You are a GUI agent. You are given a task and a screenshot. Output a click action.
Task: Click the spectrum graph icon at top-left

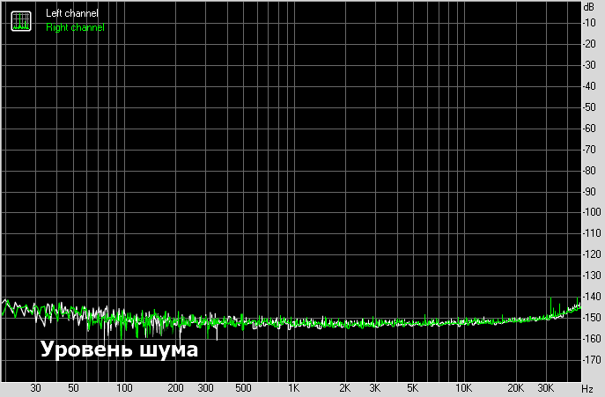[21, 21]
